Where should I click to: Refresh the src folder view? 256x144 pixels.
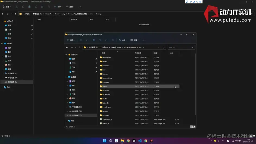[x=163, y=48]
